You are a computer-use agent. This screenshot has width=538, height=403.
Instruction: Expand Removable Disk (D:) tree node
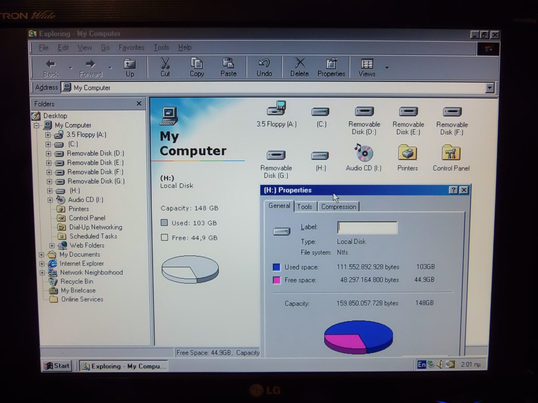pos(49,153)
